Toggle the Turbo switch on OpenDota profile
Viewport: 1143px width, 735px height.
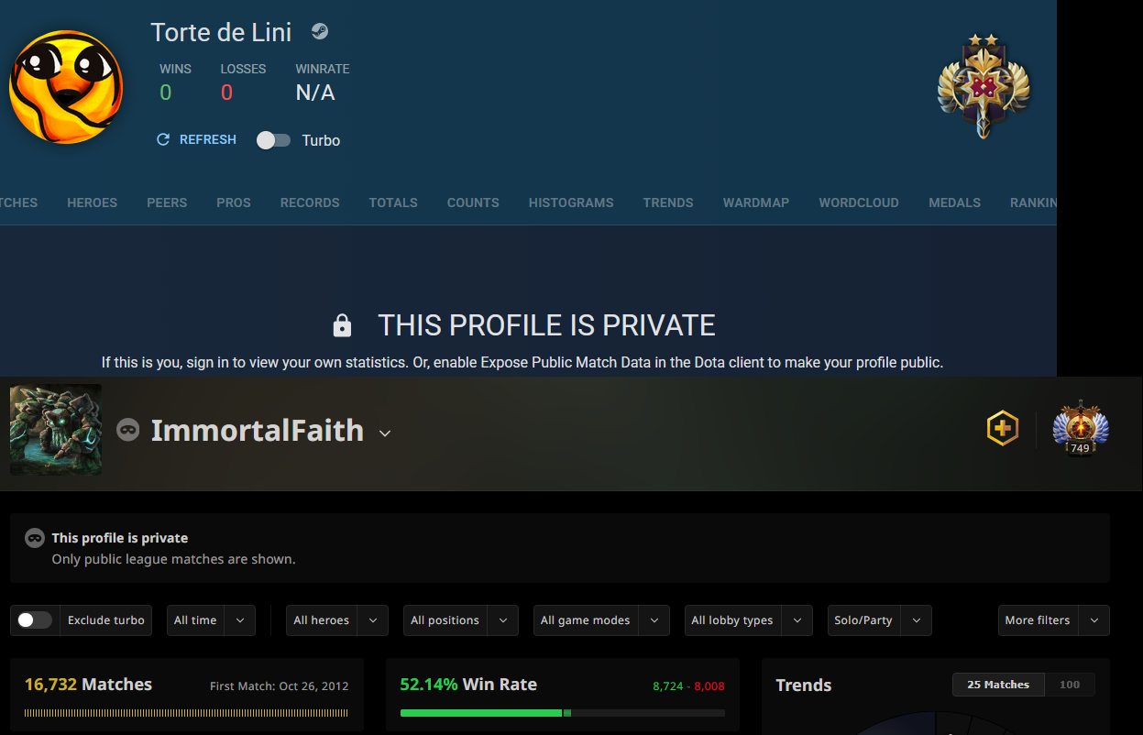273,140
